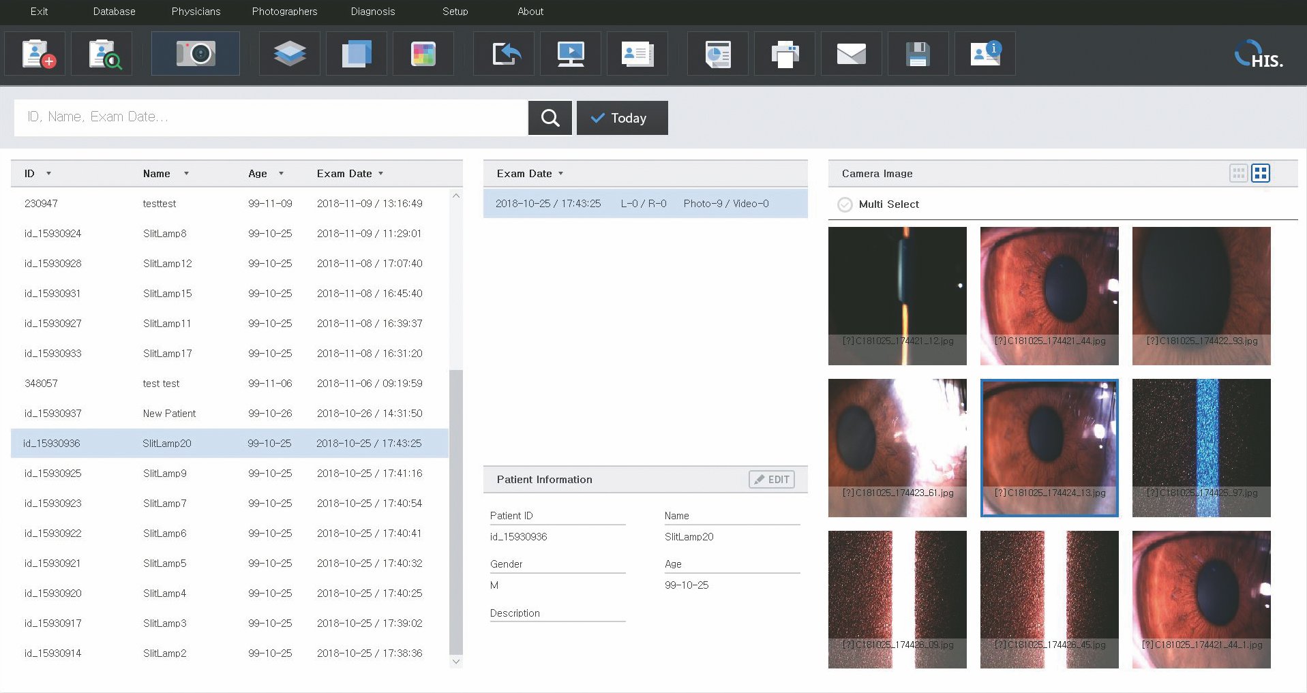Open the Name column sort dropdown
1307x693 pixels.
(186, 174)
